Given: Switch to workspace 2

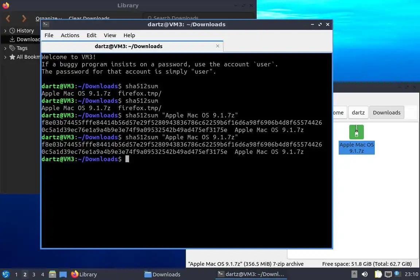Looking at the screenshot, I should pyautogui.click(x=25, y=275).
